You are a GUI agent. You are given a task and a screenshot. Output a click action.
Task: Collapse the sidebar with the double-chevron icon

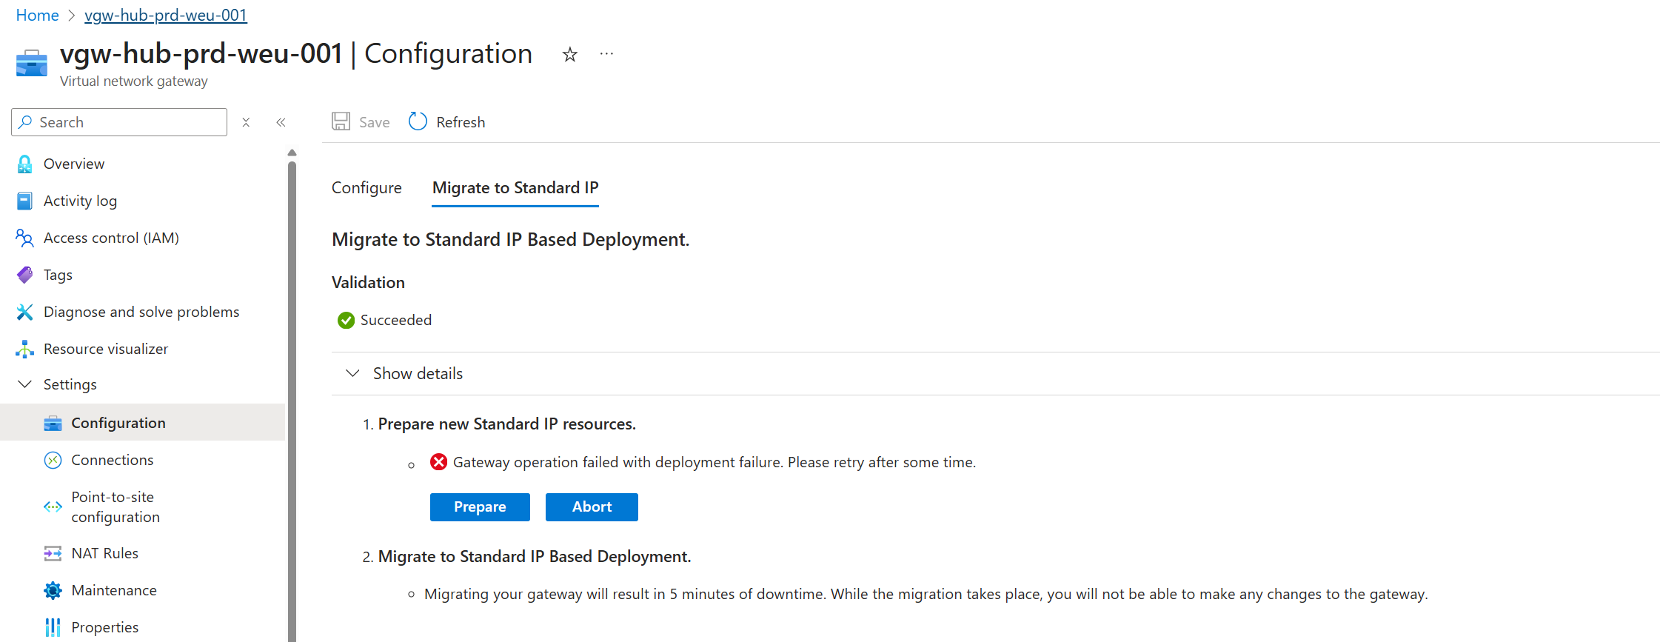[x=281, y=122]
